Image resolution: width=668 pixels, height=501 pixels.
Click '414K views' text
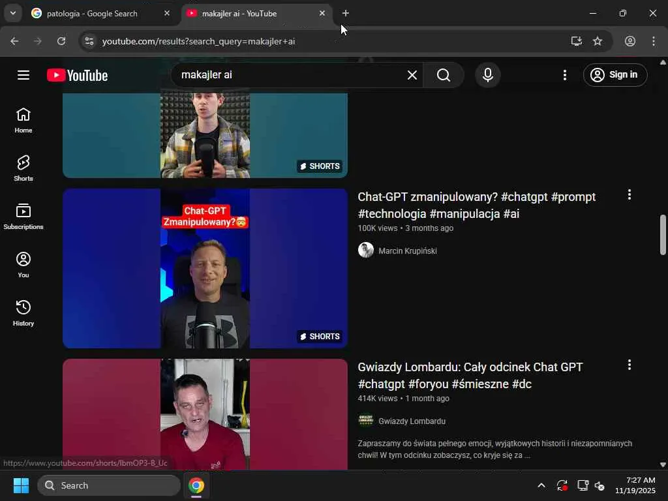pyautogui.click(x=378, y=399)
